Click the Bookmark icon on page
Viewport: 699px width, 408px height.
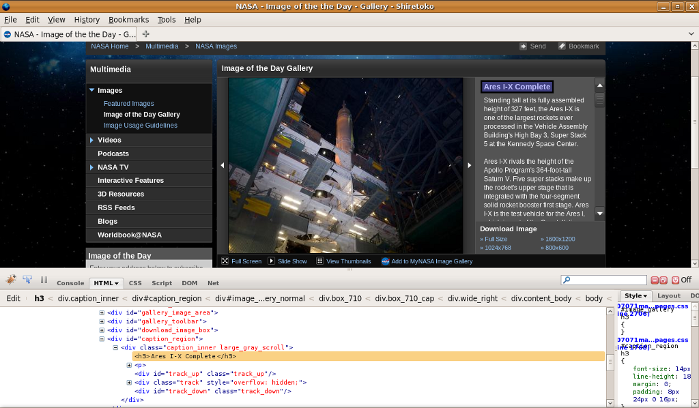[x=562, y=46]
